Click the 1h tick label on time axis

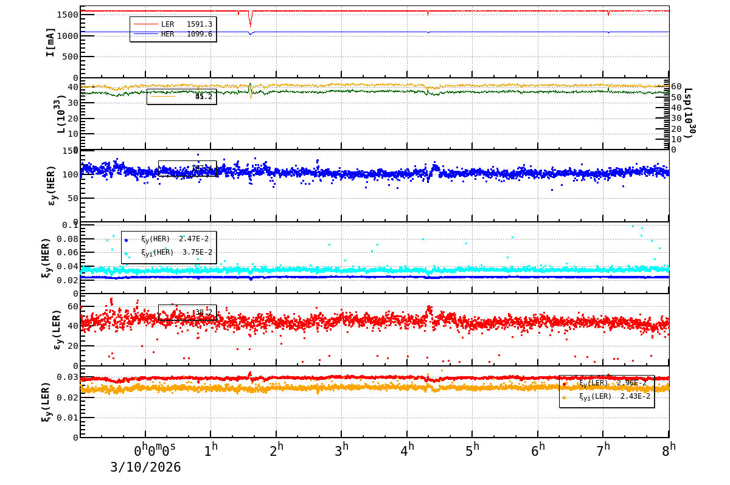[211, 450]
